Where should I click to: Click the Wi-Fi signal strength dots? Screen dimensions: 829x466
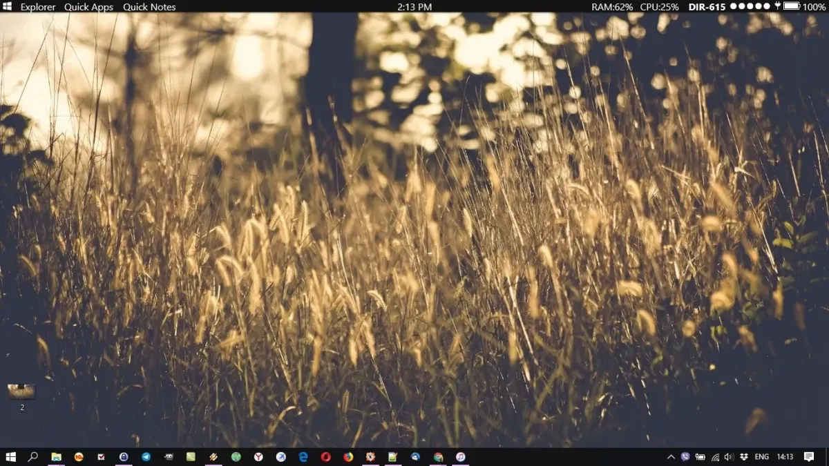pos(750,6)
